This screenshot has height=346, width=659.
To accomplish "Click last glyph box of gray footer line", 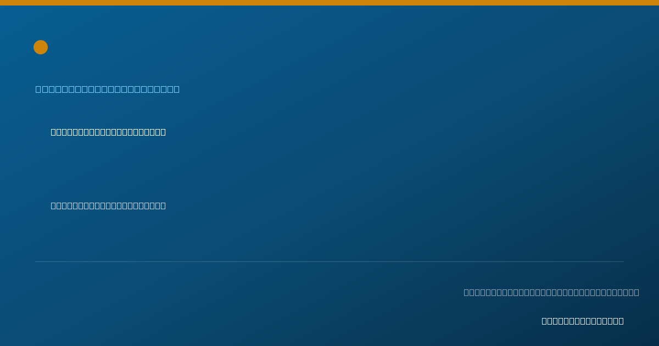I will (x=636, y=292).
